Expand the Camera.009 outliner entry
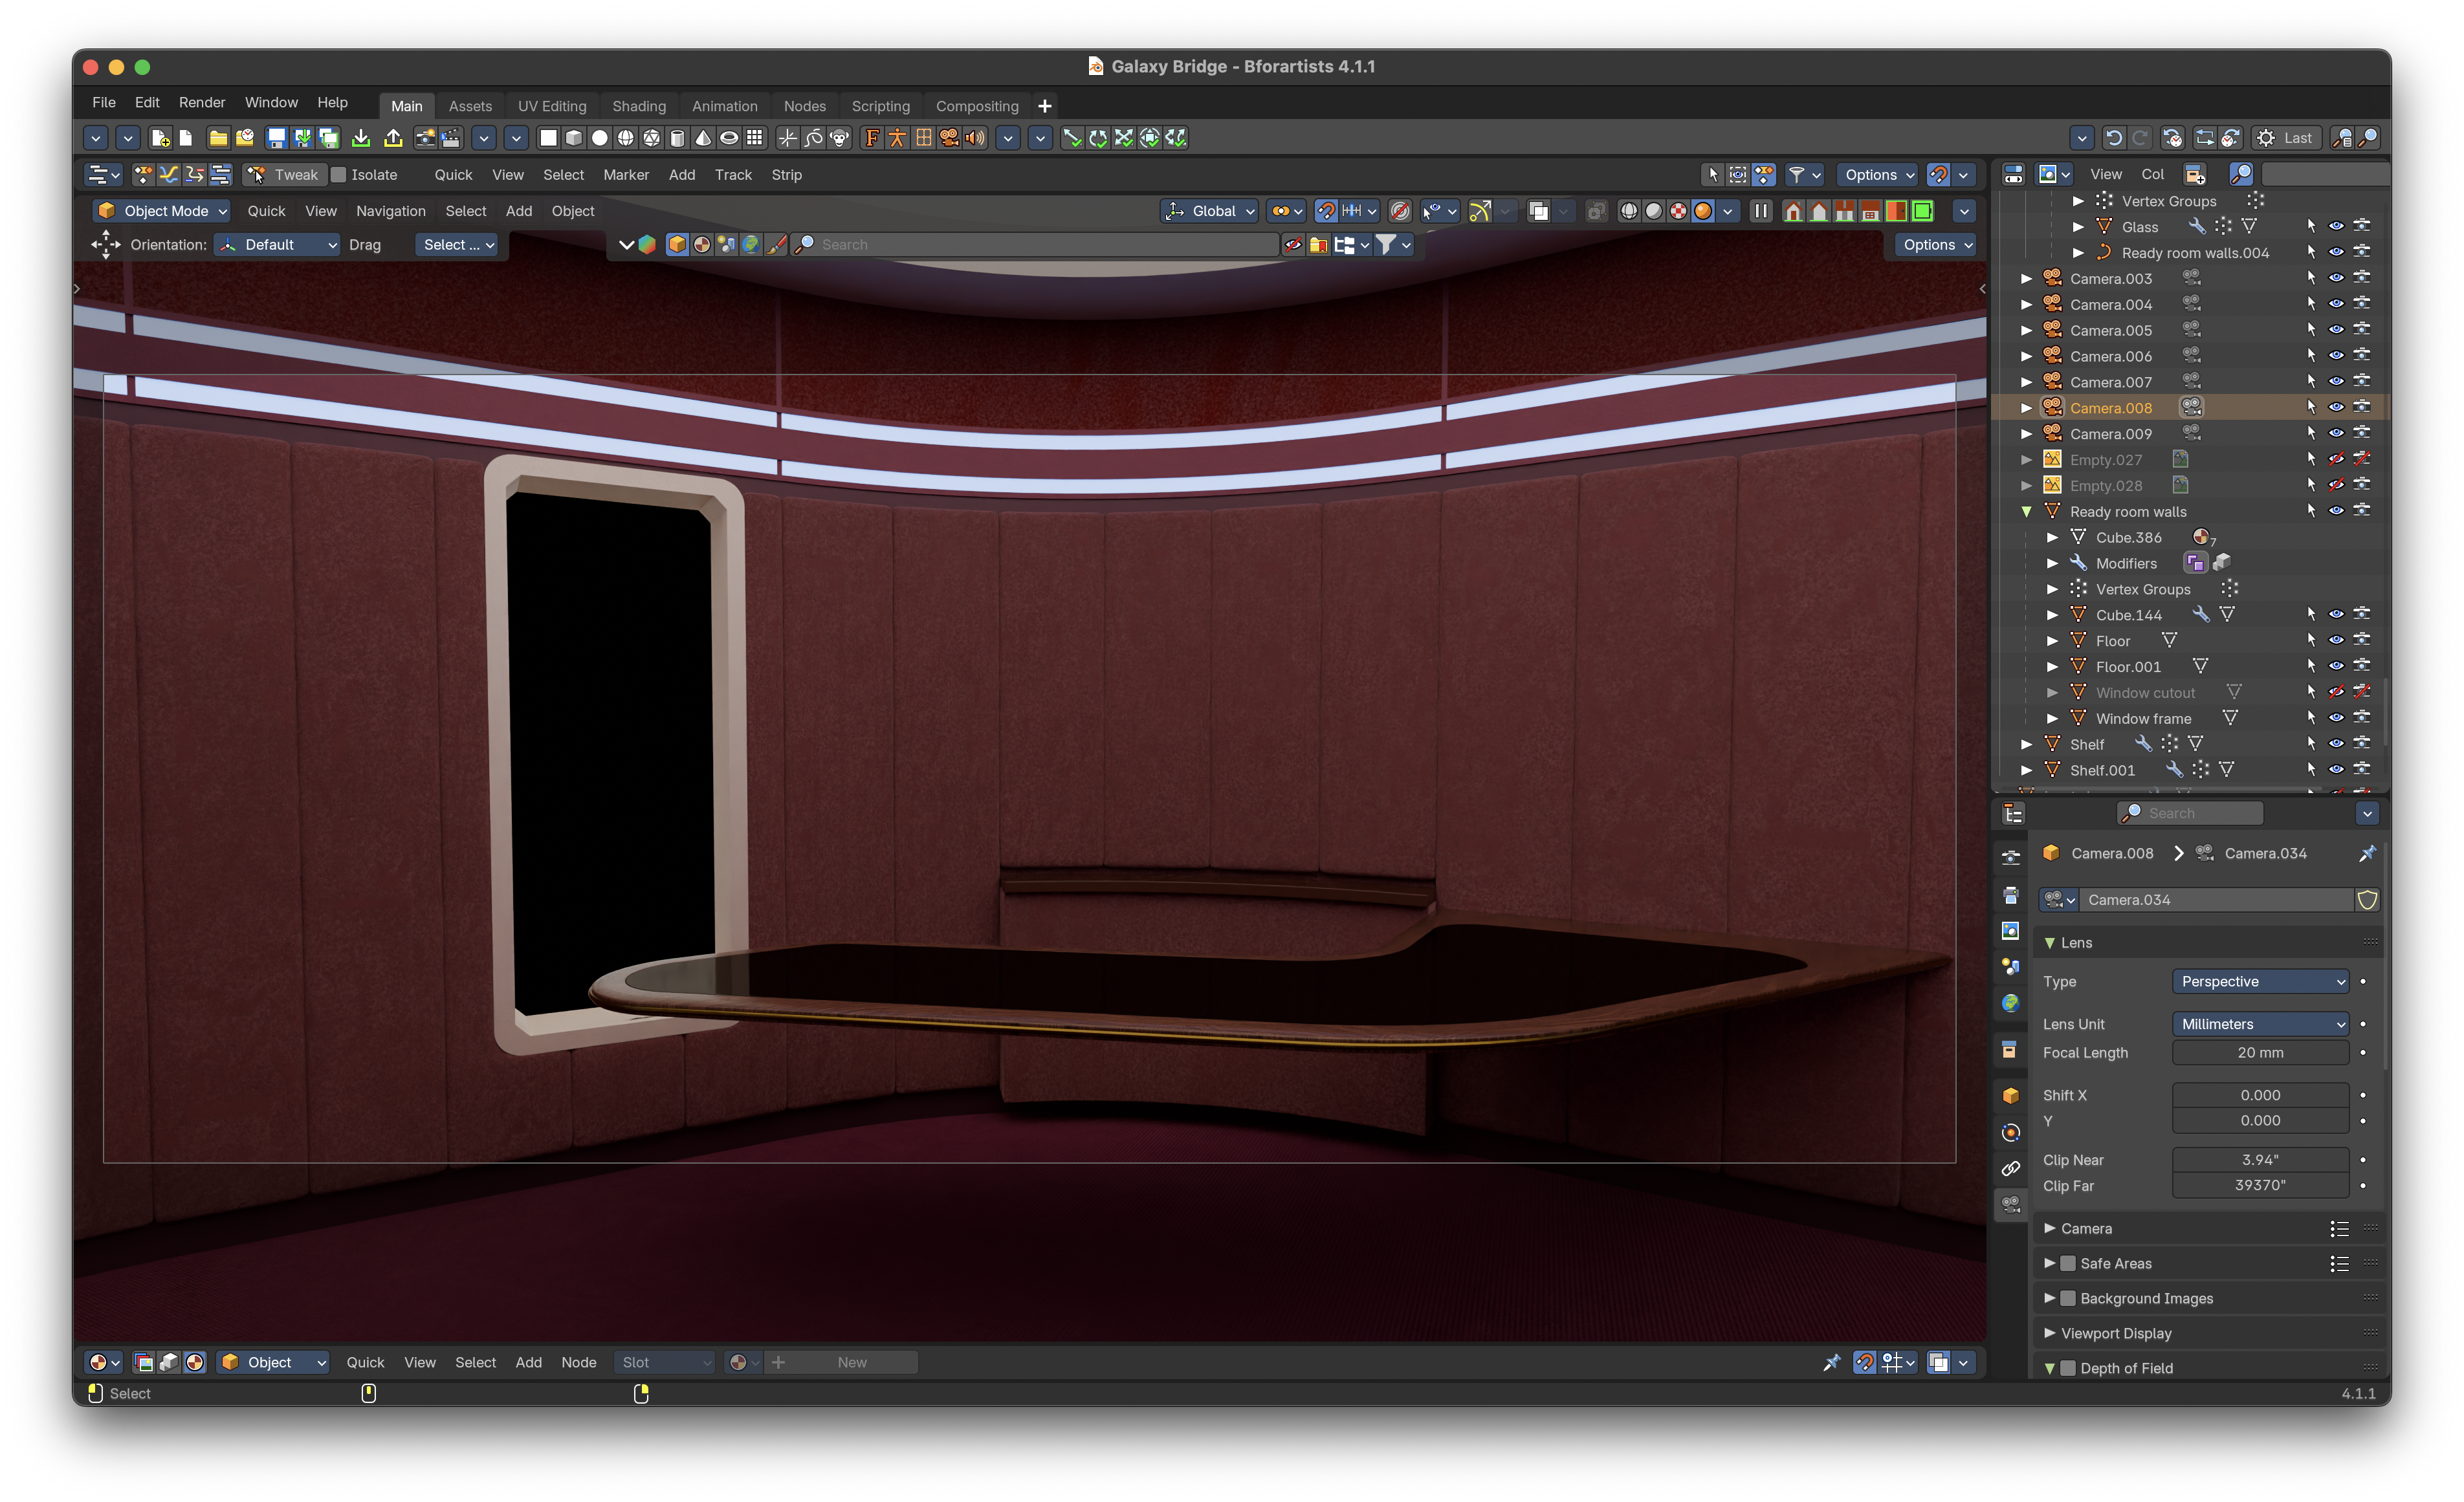This screenshot has width=2464, height=1502. click(x=2027, y=434)
